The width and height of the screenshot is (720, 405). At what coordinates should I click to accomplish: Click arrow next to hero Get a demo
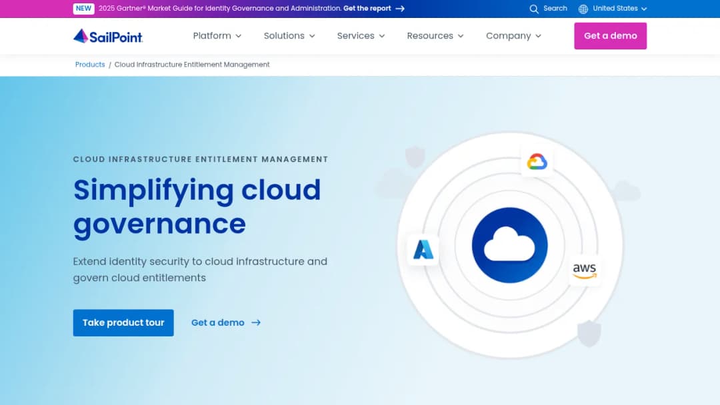click(256, 322)
